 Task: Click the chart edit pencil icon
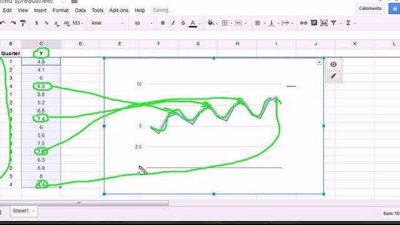coord(333,76)
